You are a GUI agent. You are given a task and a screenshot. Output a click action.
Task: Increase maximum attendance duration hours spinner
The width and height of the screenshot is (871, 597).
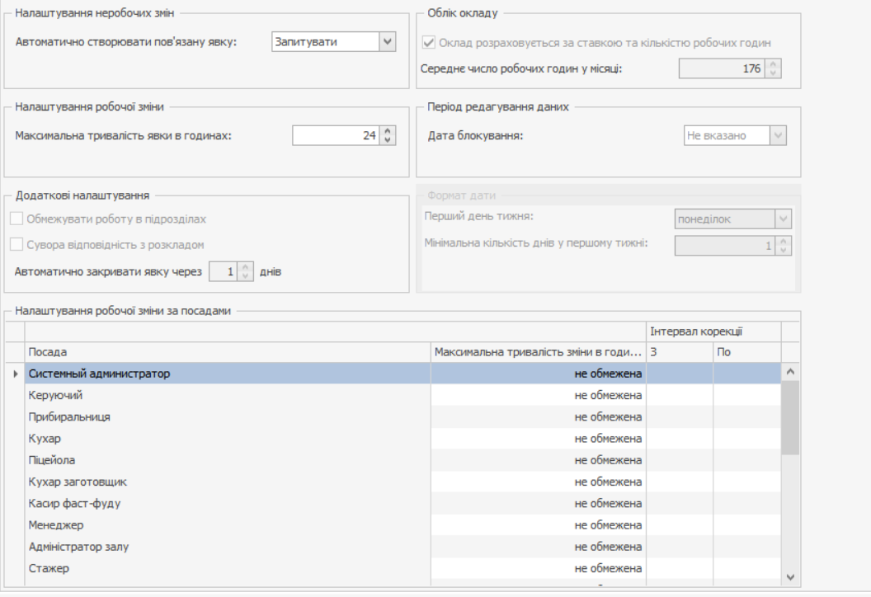(x=388, y=130)
